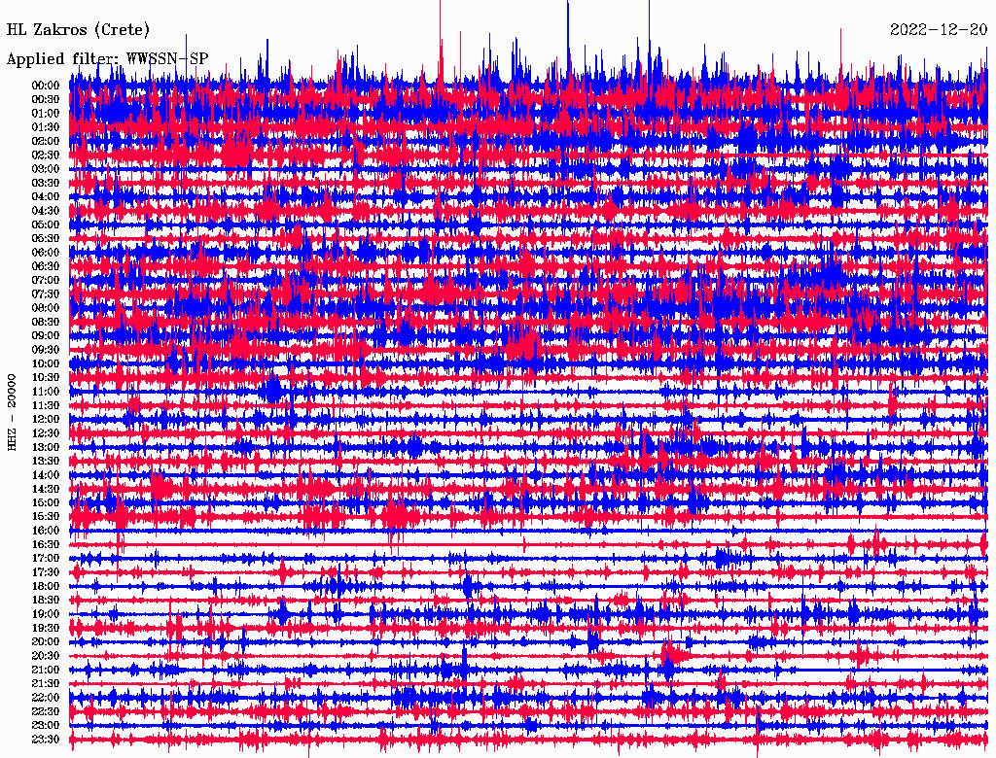Image resolution: width=996 pixels, height=758 pixels.
Task: Click the '17:00' time label
Action: 46,559
